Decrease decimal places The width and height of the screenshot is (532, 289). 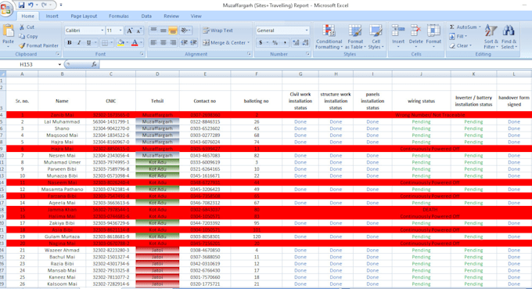306,43
